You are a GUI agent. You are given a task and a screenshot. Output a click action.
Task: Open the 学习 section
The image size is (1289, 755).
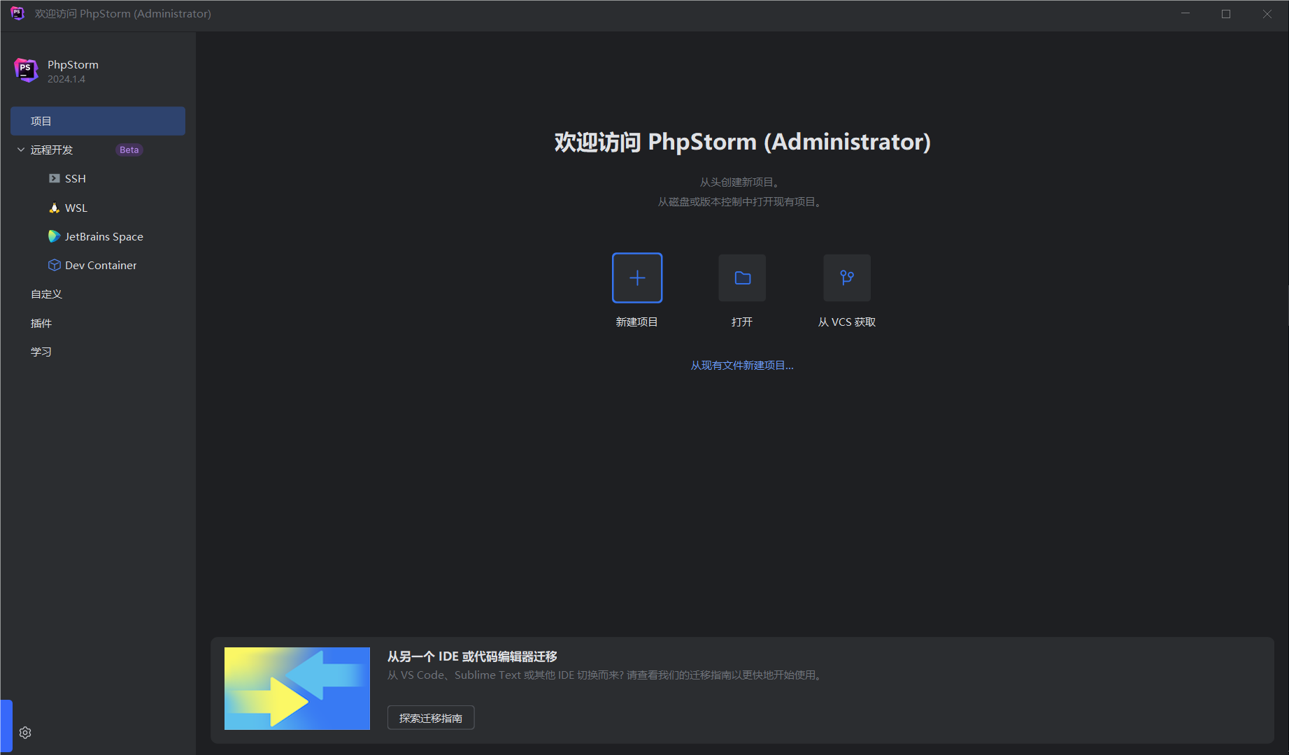(41, 352)
